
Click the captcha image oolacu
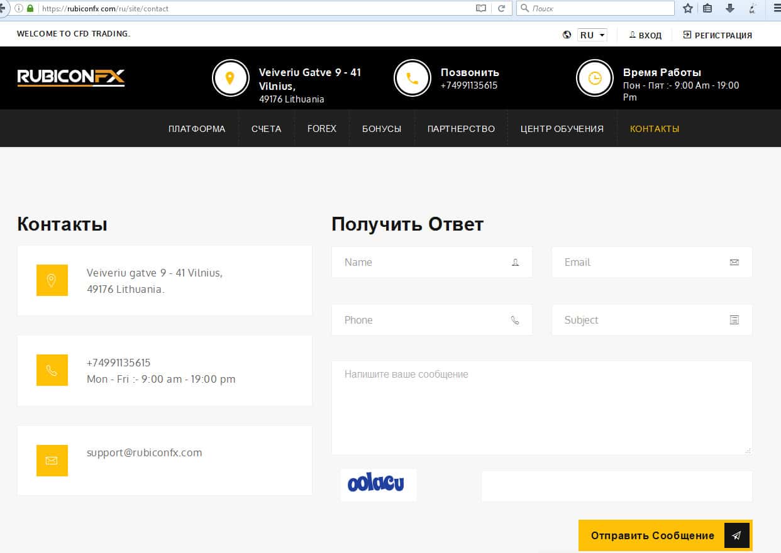(378, 485)
